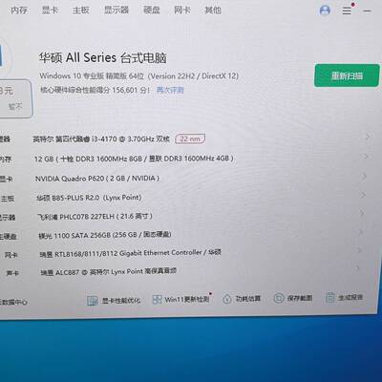Viewport: 382px width, 382px height.
Task: Select the 英特尔 i3-4170 3.70GHz processor text
Action: (101, 139)
